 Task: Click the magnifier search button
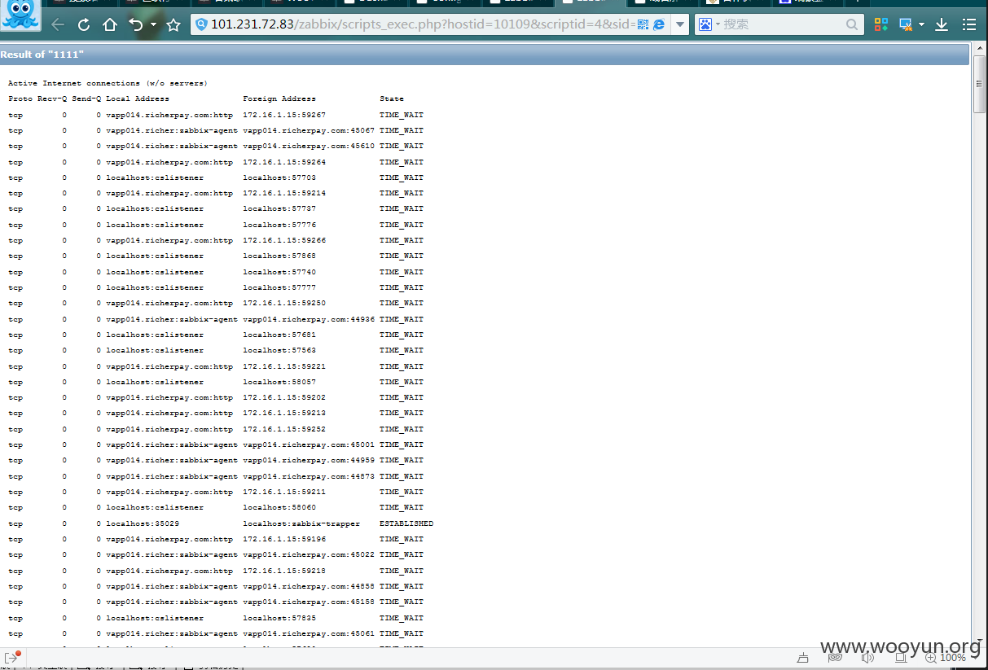852,24
